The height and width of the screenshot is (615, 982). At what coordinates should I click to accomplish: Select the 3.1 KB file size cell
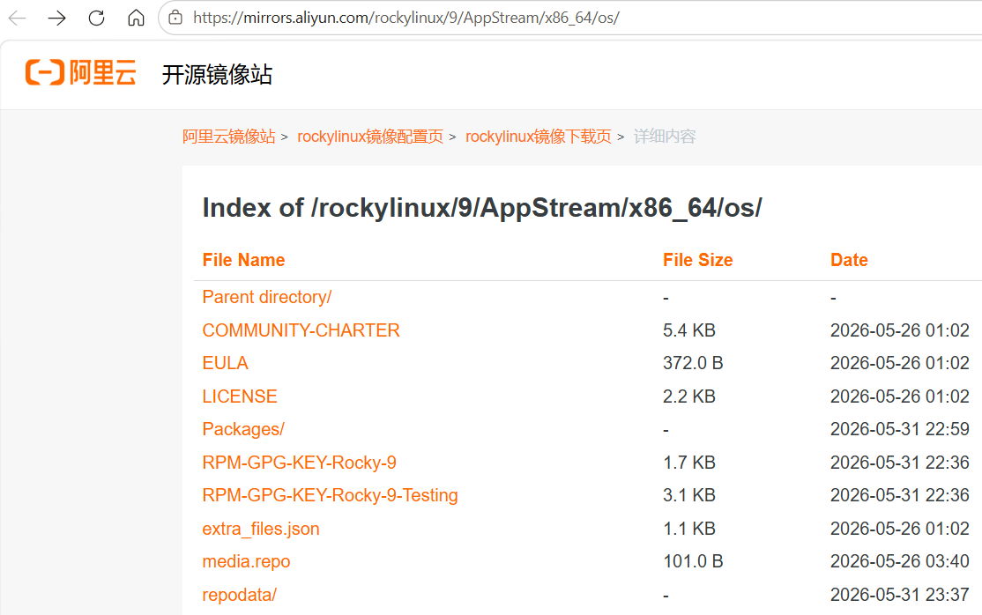689,495
